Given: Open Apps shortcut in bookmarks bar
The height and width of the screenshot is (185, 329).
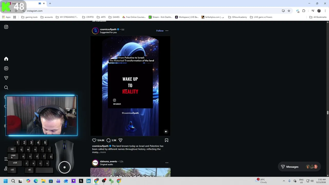Looking at the screenshot, I should click(x=6, y=17).
